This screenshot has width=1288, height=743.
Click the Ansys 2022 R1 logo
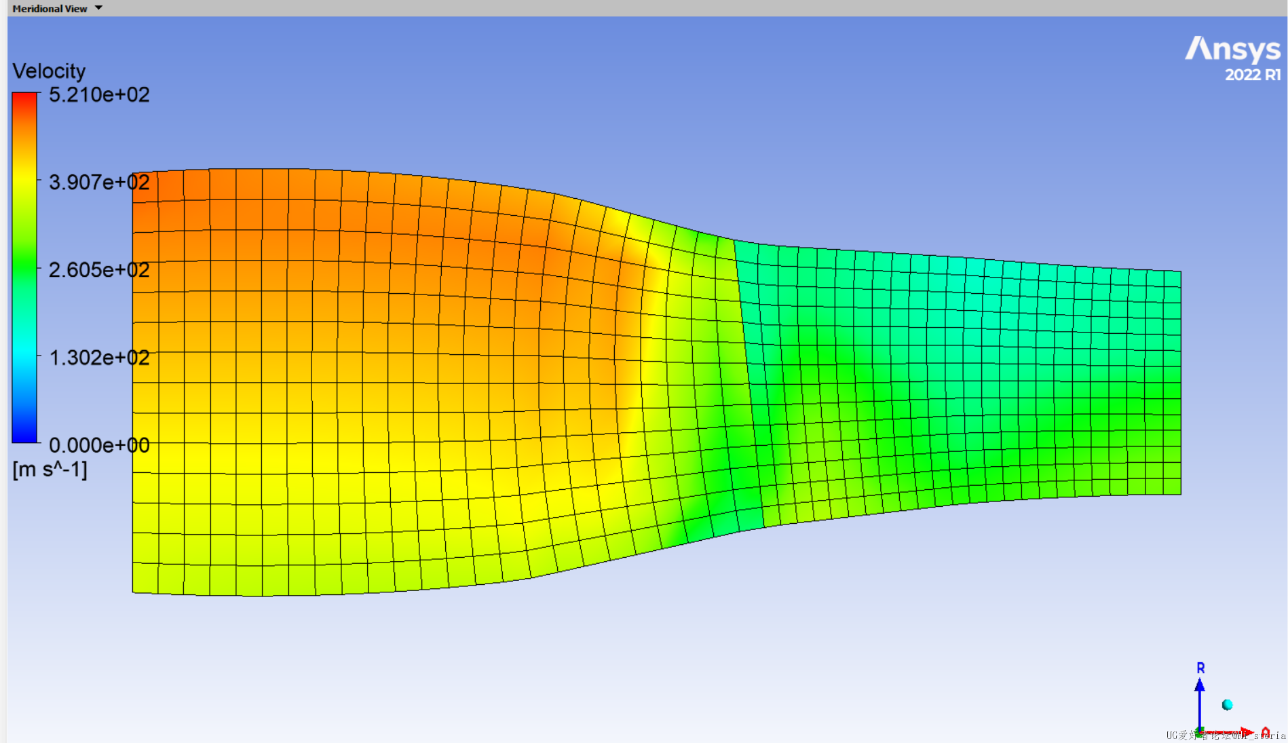1233,59
